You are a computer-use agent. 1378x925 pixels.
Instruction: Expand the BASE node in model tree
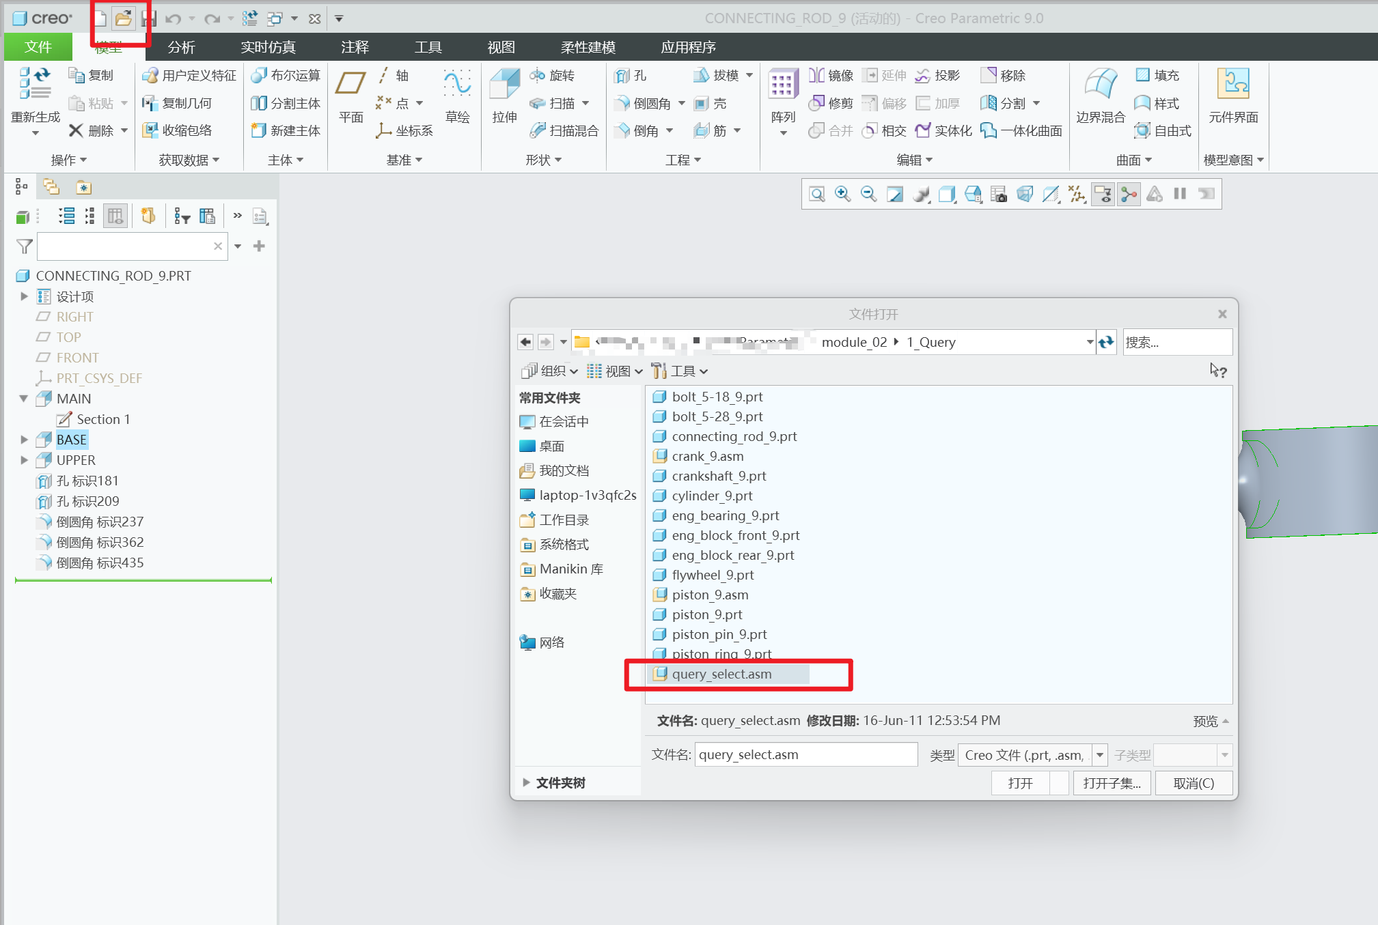coord(24,440)
